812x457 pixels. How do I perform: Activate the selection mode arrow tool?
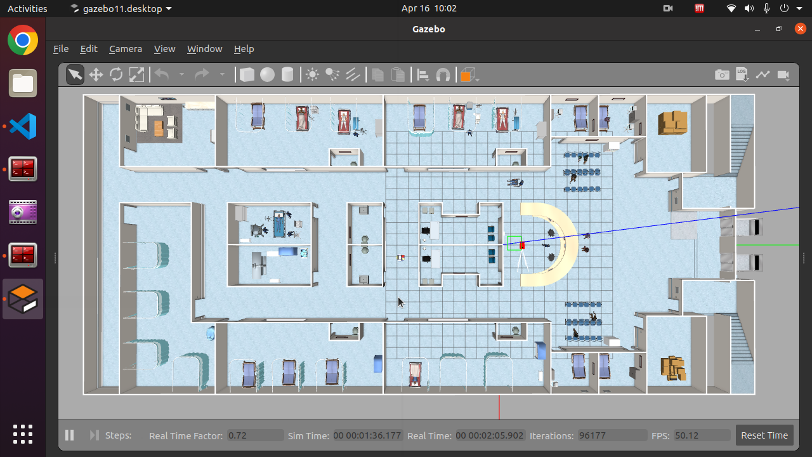coord(75,75)
